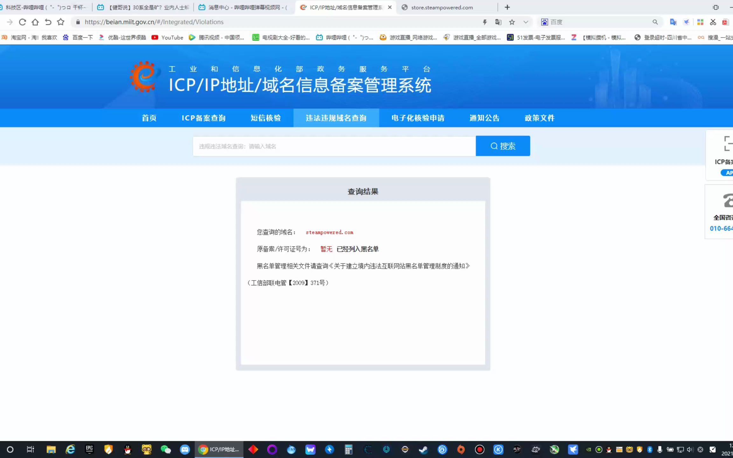This screenshot has width=733, height=458.
Task: Expand the address bar dropdown chevron
Action: [526, 22]
